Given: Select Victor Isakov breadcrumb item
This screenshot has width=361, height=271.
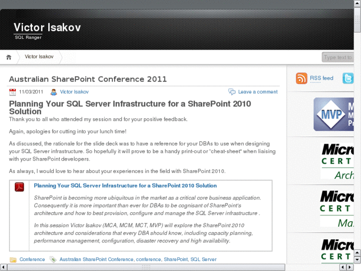Looking at the screenshot, I should 39,57.
